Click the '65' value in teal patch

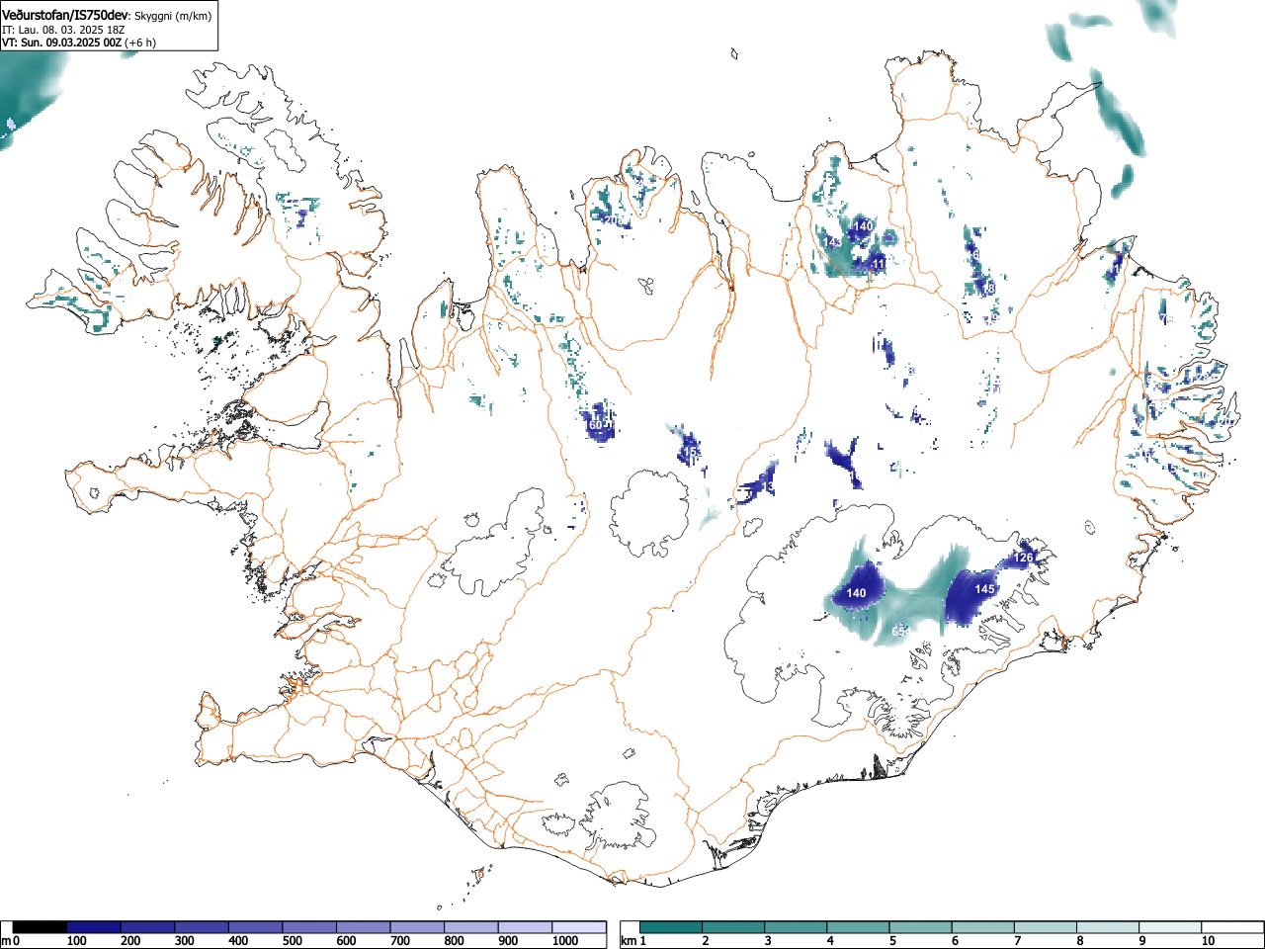tap(898, 631)
